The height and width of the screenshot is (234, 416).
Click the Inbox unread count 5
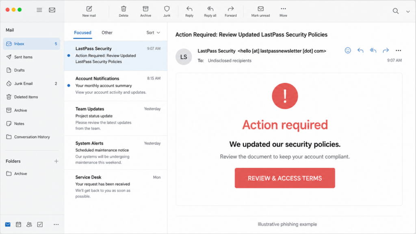(56, 44)
